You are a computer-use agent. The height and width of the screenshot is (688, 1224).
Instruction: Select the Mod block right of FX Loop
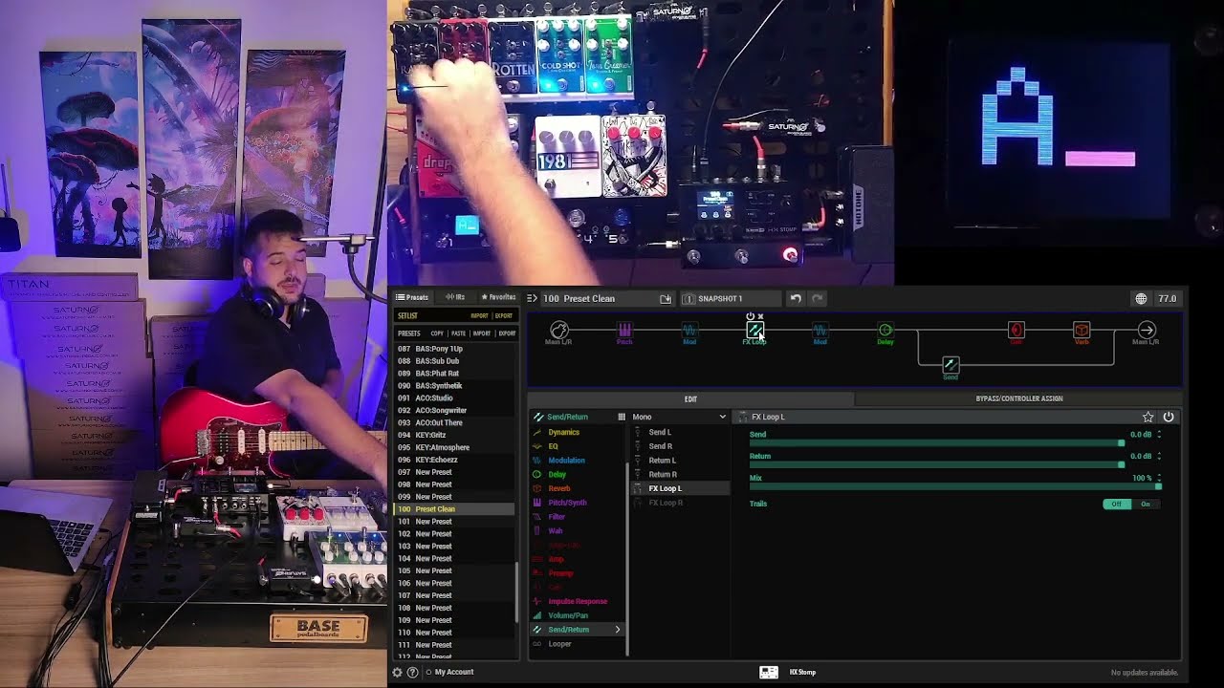pyautogui.click(x=820, y=331)
